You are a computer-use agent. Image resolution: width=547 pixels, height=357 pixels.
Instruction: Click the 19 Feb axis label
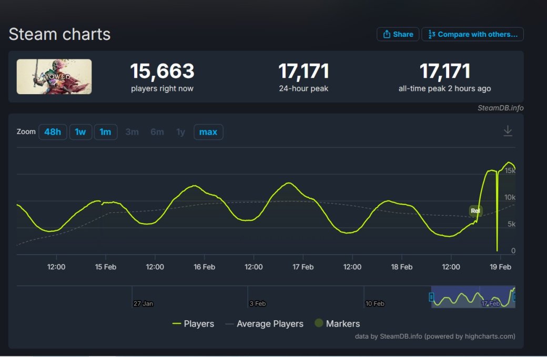point(500,267)
